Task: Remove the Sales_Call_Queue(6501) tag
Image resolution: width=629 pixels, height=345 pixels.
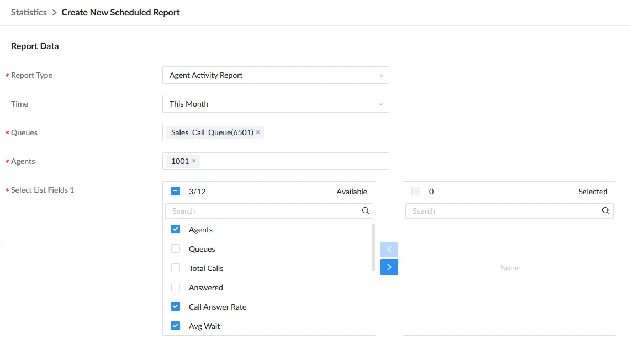Action: [x=258, y=132]
